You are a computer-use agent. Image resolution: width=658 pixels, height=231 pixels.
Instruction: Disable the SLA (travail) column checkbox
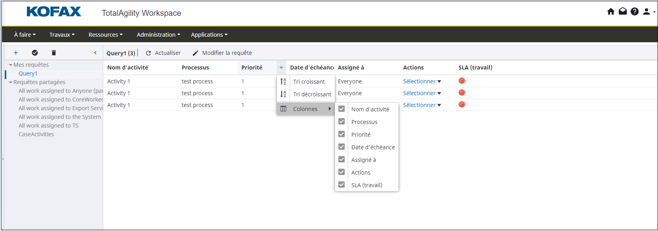341,185
